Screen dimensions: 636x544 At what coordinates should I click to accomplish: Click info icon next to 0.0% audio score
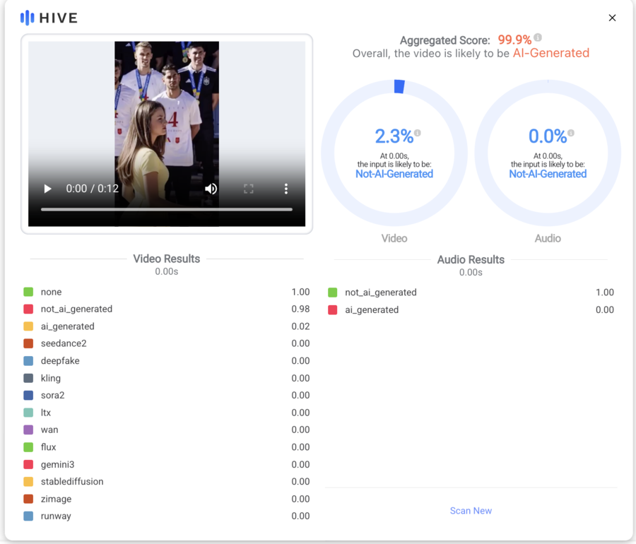point(571,133)
